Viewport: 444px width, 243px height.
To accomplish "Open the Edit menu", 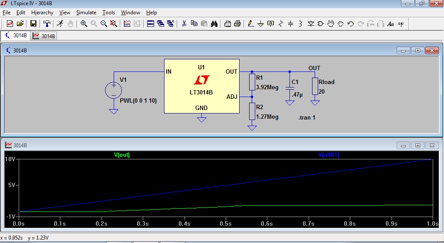I will [x=21, y=13].
